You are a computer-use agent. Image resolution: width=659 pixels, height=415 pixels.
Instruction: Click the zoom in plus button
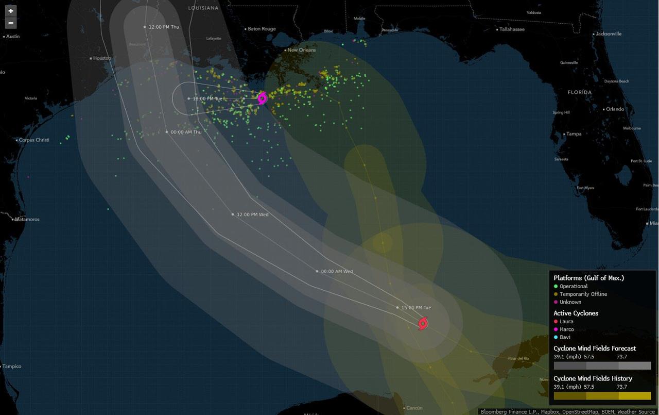coord(11,11)
